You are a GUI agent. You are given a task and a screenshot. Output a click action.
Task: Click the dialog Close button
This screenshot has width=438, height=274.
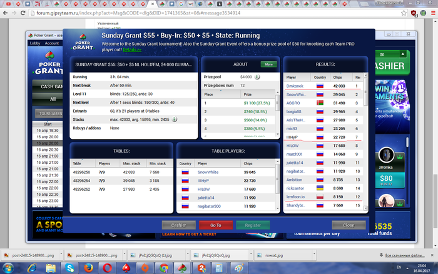pos(349,225)
